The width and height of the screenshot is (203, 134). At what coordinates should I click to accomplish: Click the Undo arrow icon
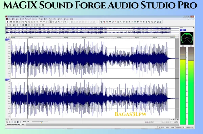[x=41, y=22]
